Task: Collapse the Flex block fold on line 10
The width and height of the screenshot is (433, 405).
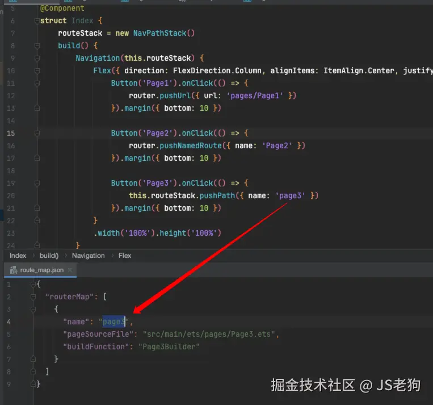Action: (x=37, y=71)
